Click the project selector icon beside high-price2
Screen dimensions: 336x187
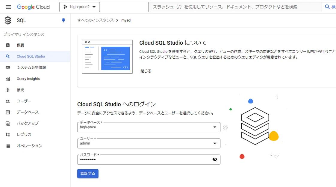65,7
